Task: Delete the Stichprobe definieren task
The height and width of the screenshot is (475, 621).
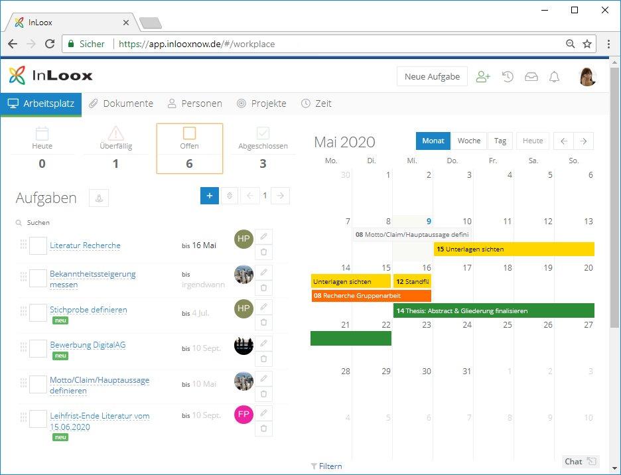Action: [x=264, y=322]
